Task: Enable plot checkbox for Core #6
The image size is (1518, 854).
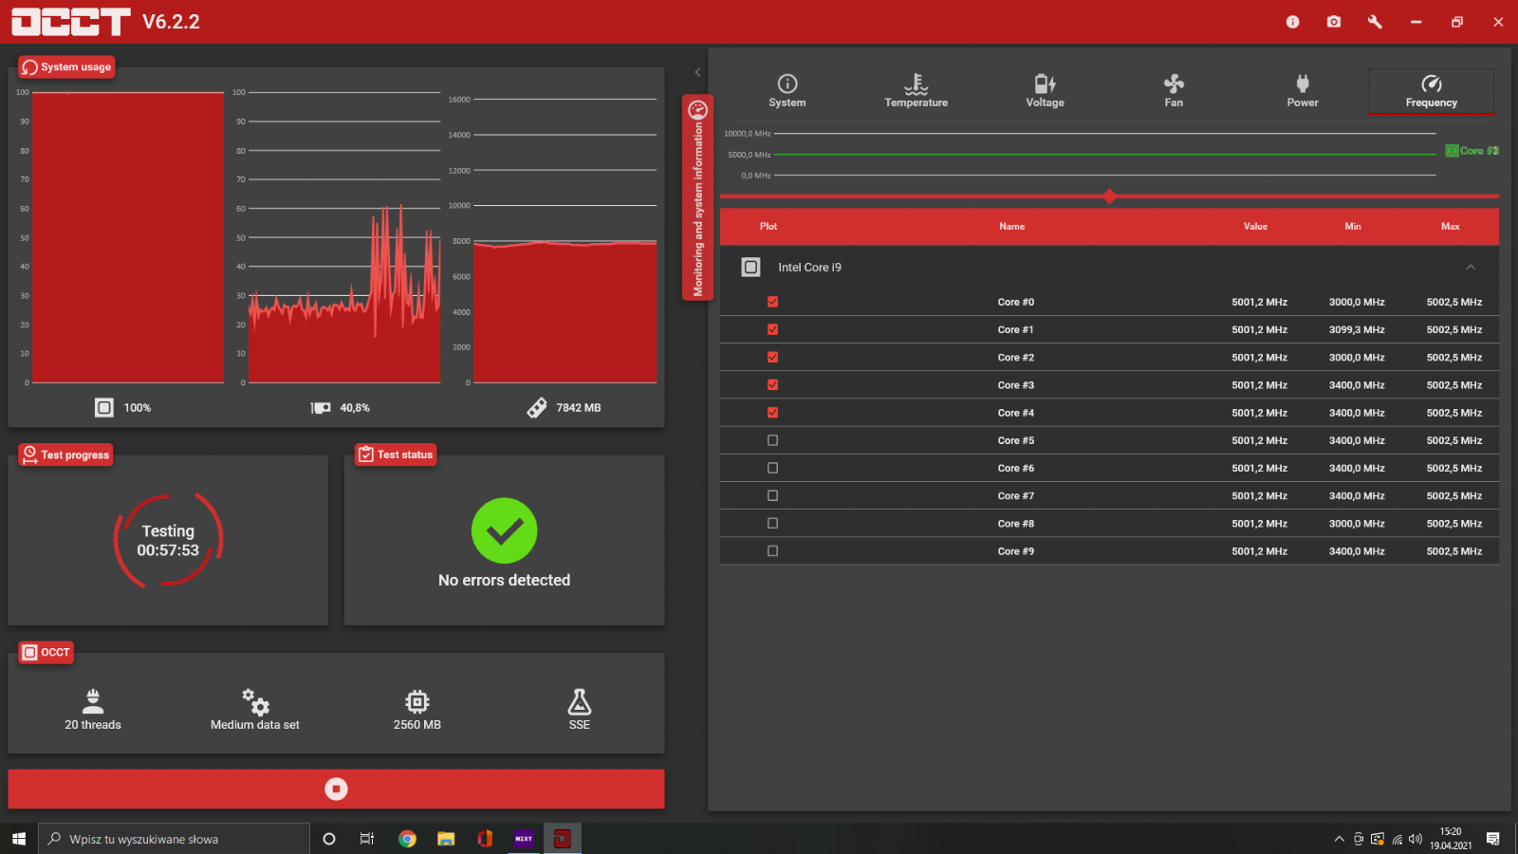Action: coord(772,468)
